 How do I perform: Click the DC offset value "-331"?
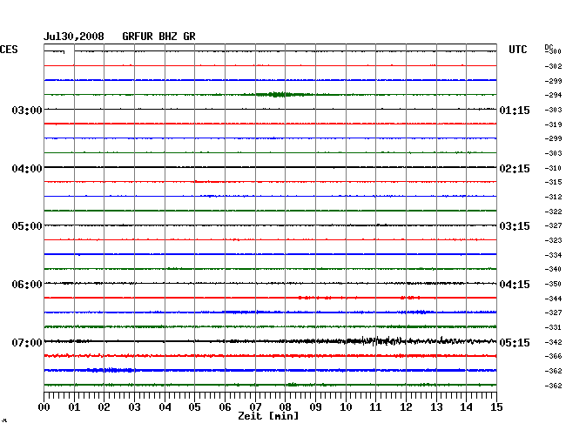click(x=553, y=327)
